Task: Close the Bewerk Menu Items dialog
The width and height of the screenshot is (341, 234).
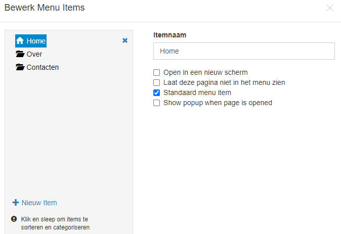Action: click(x=330, y=8)
